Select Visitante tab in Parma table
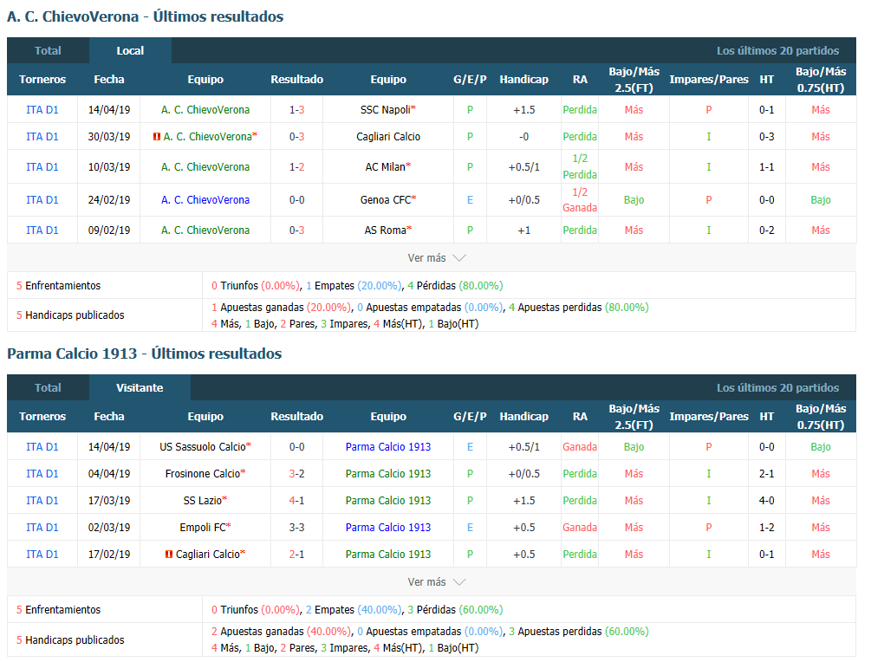Viewport: 871px width, 662px height. coord(140,387)
